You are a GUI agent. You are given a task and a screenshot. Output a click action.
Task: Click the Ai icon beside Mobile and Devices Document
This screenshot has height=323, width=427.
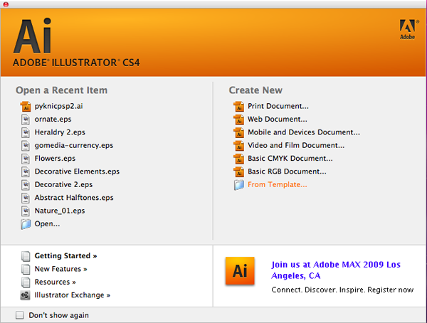[x=239, y=132]
